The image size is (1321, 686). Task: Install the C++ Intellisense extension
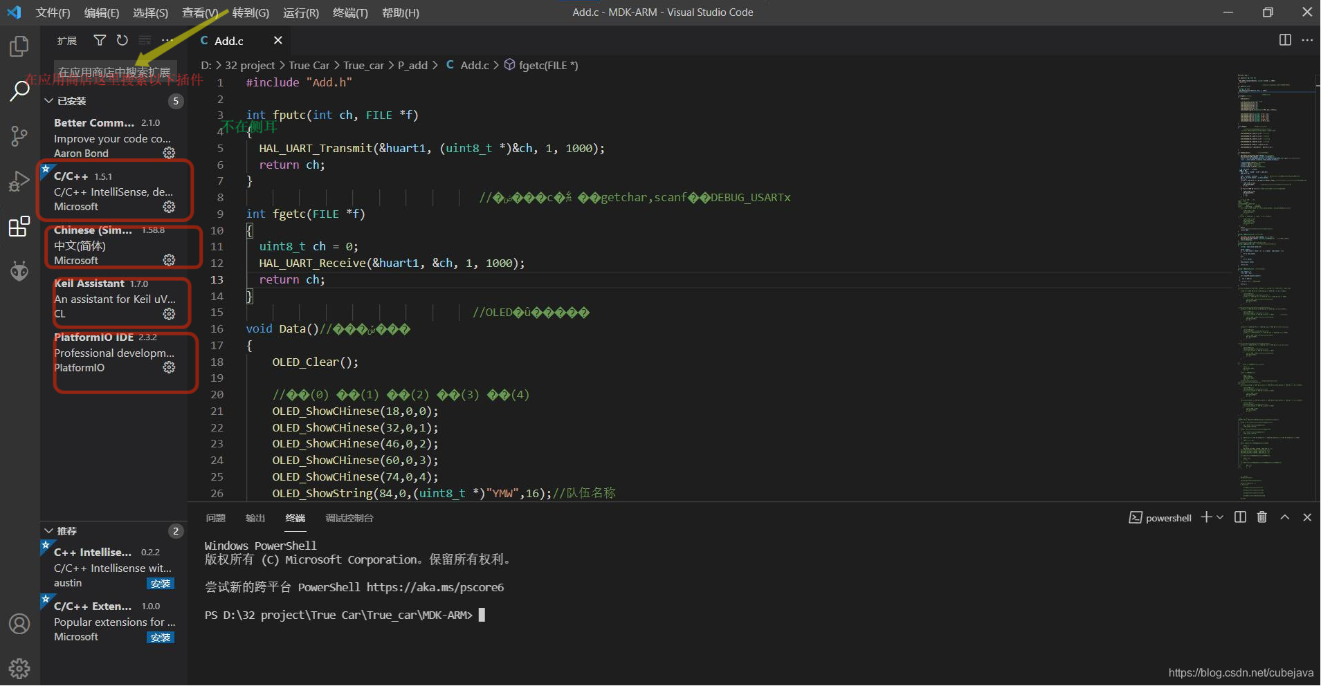click(161, 584)
